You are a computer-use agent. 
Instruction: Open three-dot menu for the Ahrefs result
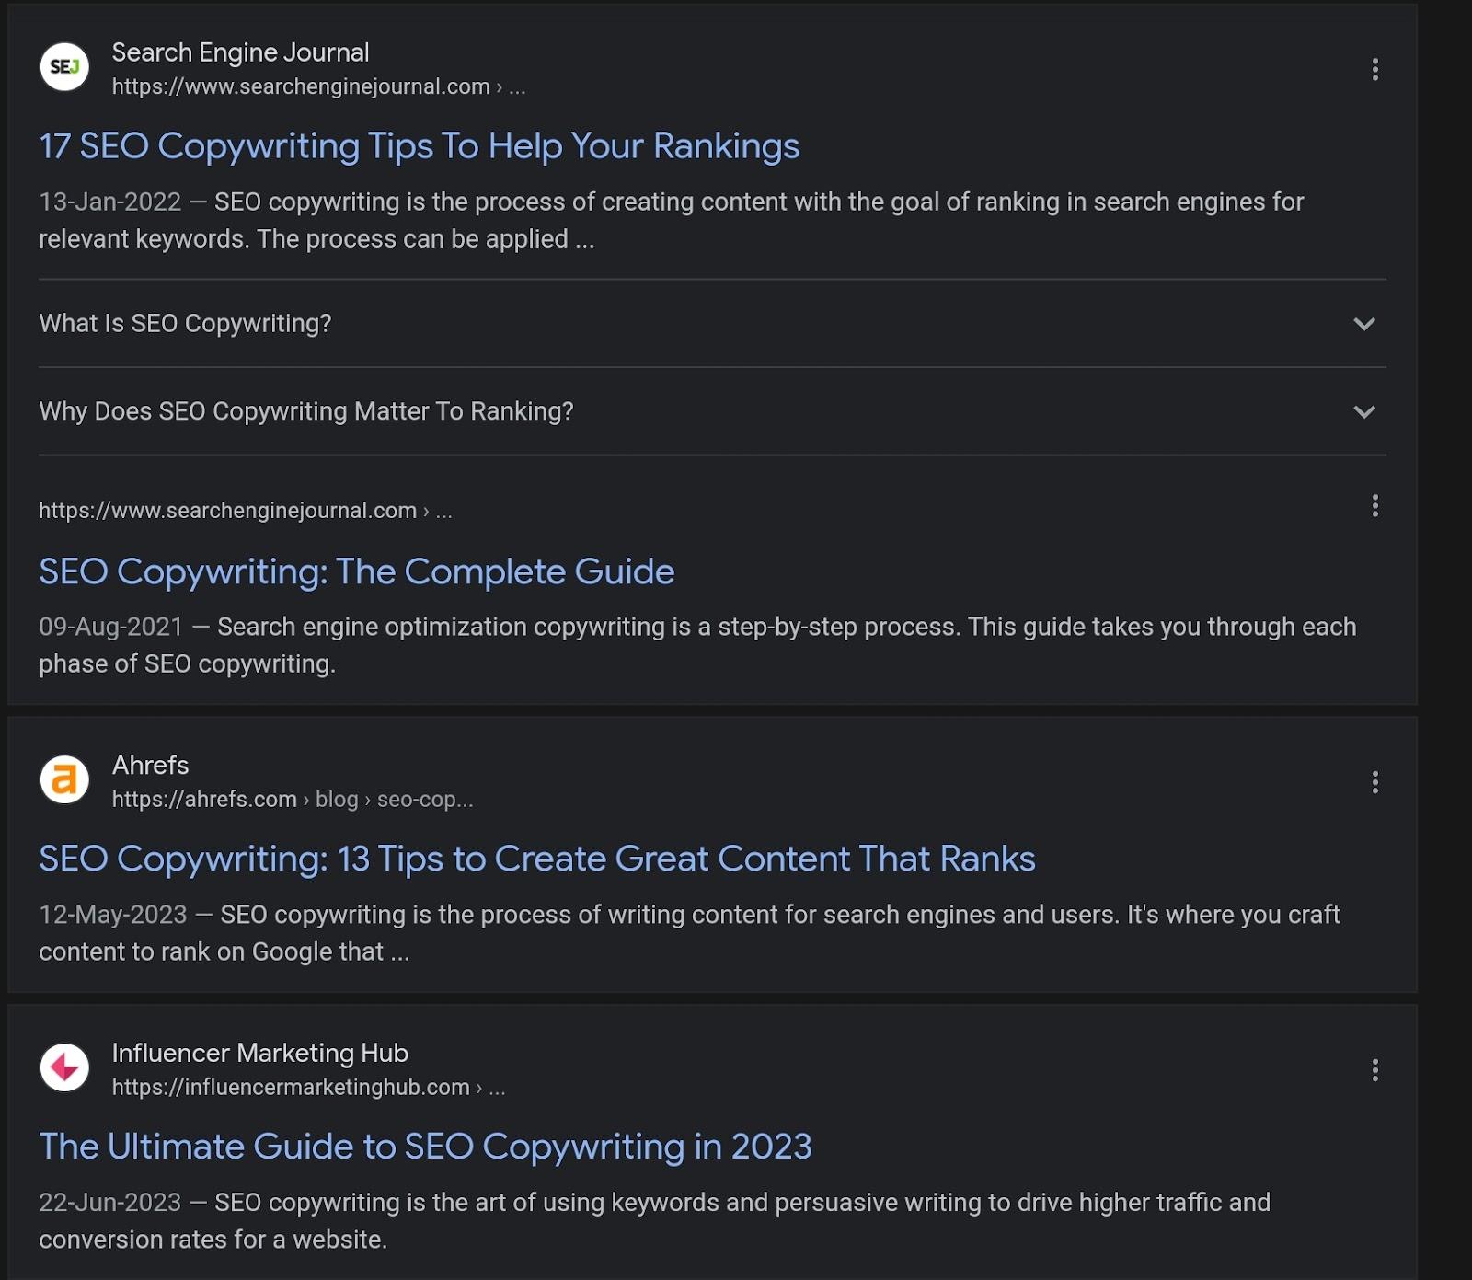1374,782
